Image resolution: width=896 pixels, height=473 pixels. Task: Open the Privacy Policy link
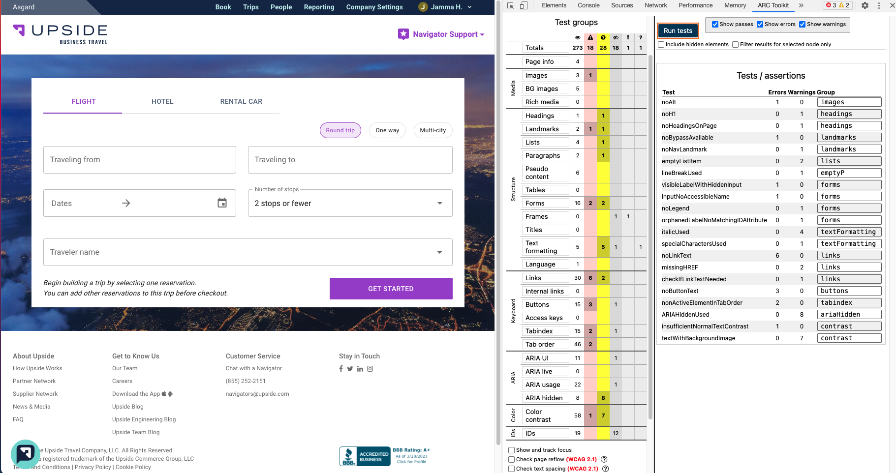pos(93,467)
